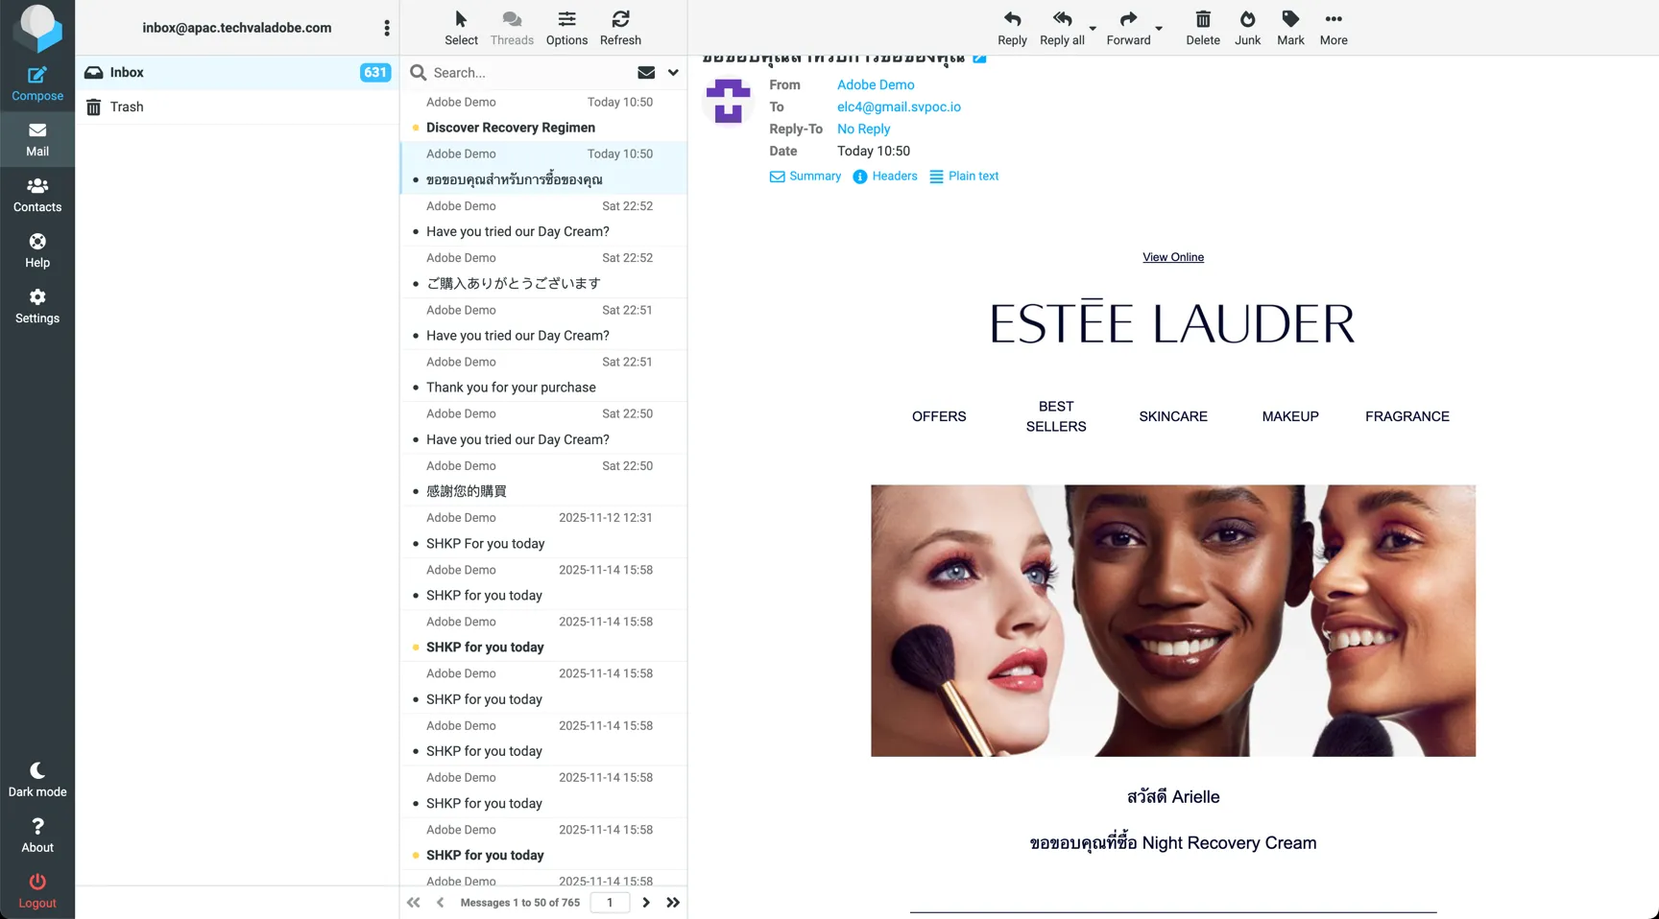Click the Reply toolbar button

click(1012, 28)
